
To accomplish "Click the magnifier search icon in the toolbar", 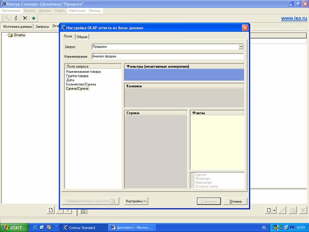I will tap(7, 18).
